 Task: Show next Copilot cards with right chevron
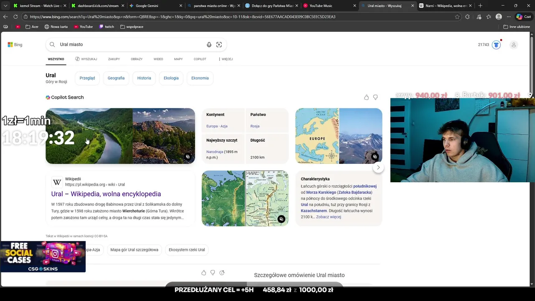[x=378, y=167]
